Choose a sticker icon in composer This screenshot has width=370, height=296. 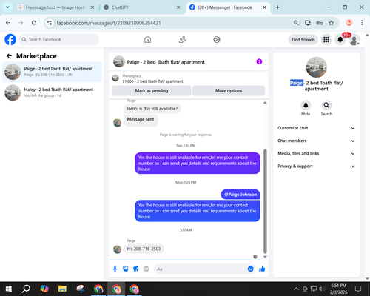pos(136,269)
